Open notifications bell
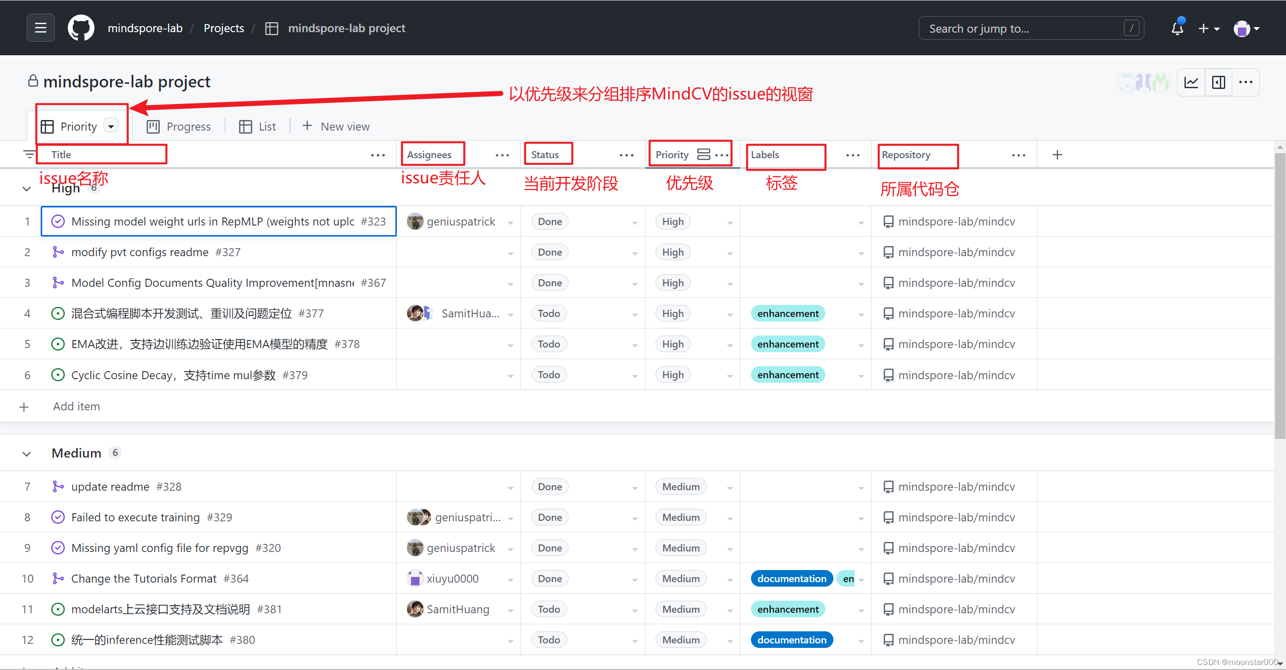This screenshot has width=1286, height=670. pyautogui.click(x=1177, y=28)
